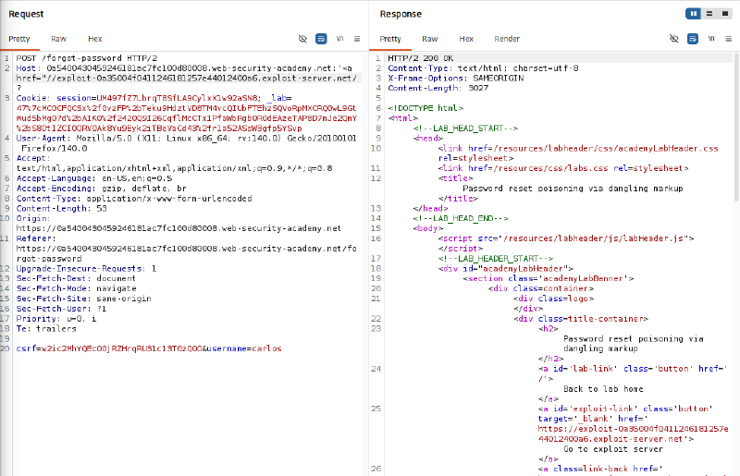This screenshot has height=476, width=740.
Task: Click the Upgrade-Insecure-Requests header line
Action: point(86,268)
